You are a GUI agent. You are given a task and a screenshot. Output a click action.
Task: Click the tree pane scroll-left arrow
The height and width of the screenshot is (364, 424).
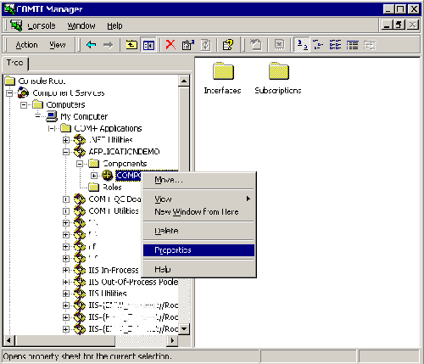tap(8, 340)
